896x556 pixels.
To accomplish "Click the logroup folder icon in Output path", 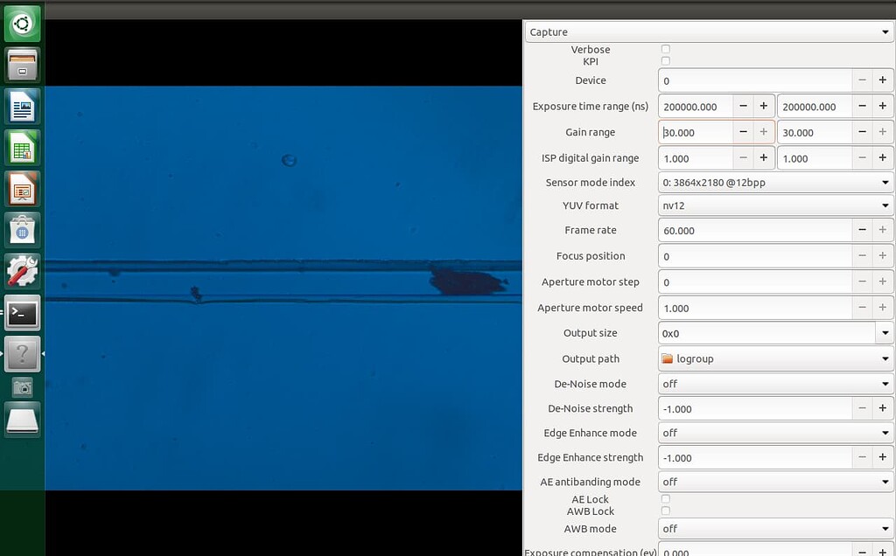I will 668,358.
